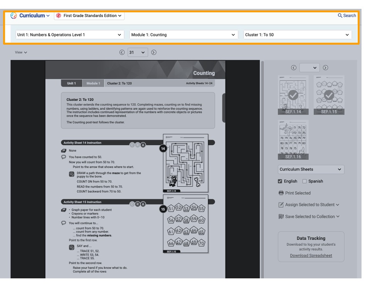This screenshot has height=308, width=370.
Task: Click Activity Sheet 15 speech bubble icon
Action: (x=64, y=223)
